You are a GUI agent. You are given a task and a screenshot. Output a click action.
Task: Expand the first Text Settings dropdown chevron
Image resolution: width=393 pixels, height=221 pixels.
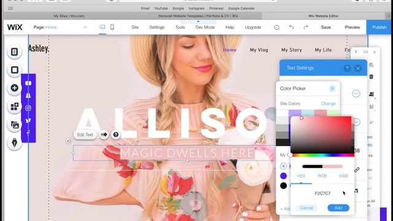coord(356,93)
